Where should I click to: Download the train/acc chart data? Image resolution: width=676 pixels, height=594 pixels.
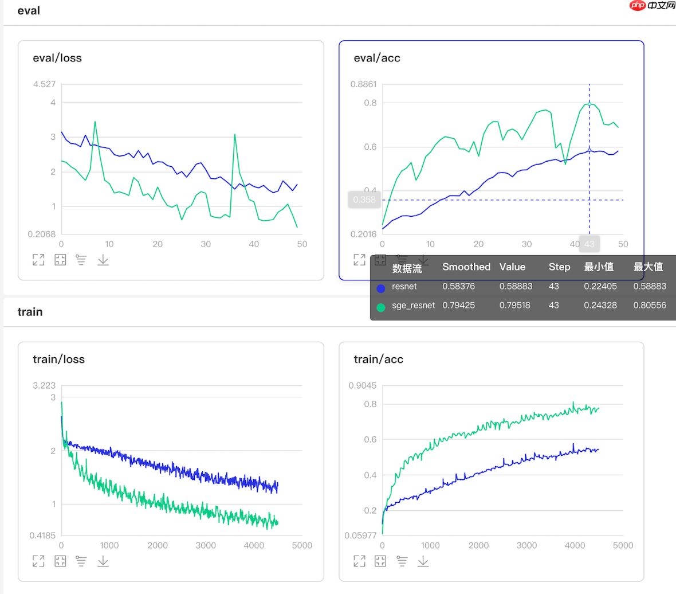point(423,561)
